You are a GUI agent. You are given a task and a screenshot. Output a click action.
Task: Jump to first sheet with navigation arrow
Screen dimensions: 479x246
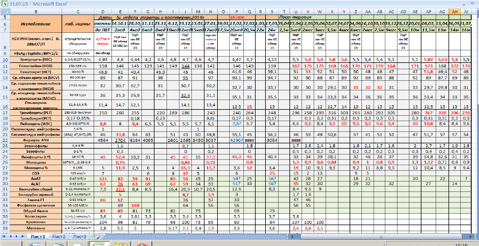pos(4,236)
